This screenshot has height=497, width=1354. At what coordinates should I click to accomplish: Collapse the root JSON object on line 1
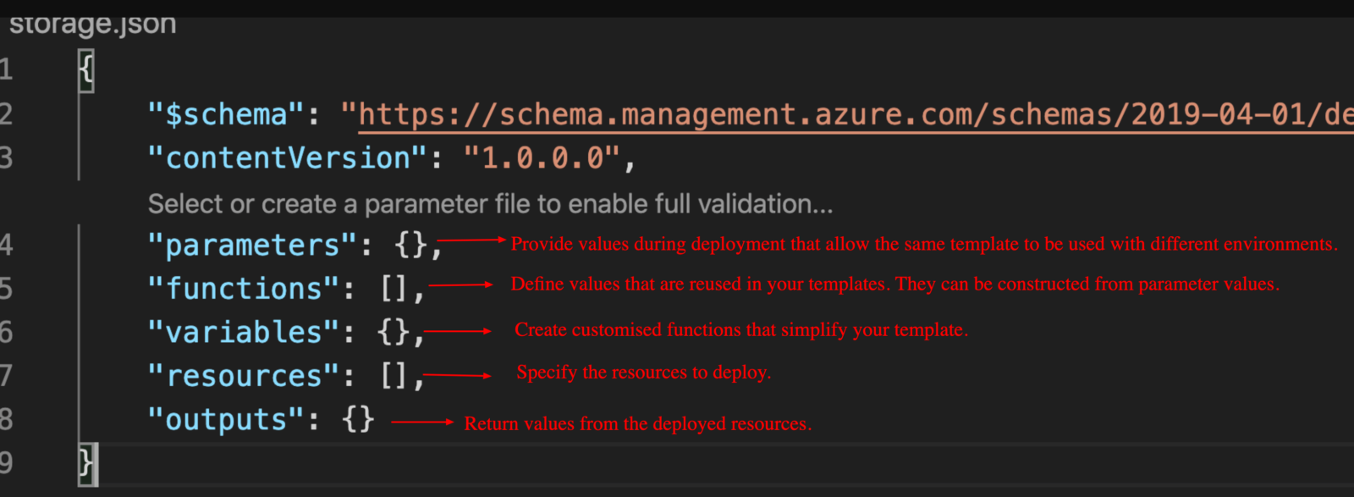pyautogui.click(x=85, y=69)
